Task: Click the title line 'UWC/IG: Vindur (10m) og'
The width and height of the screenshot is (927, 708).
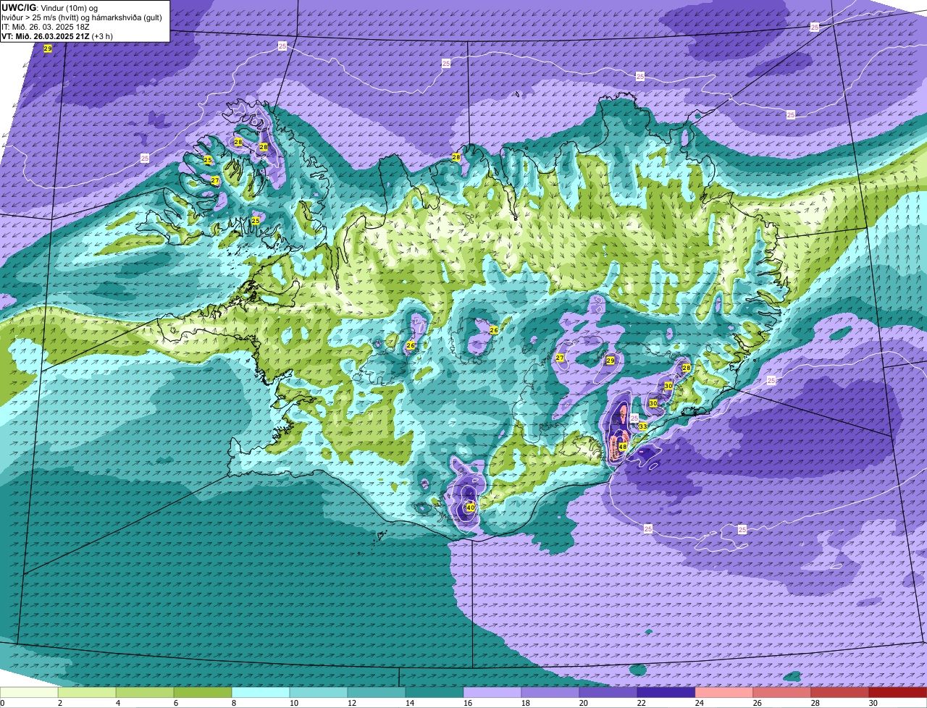Action: click(50, 7)
